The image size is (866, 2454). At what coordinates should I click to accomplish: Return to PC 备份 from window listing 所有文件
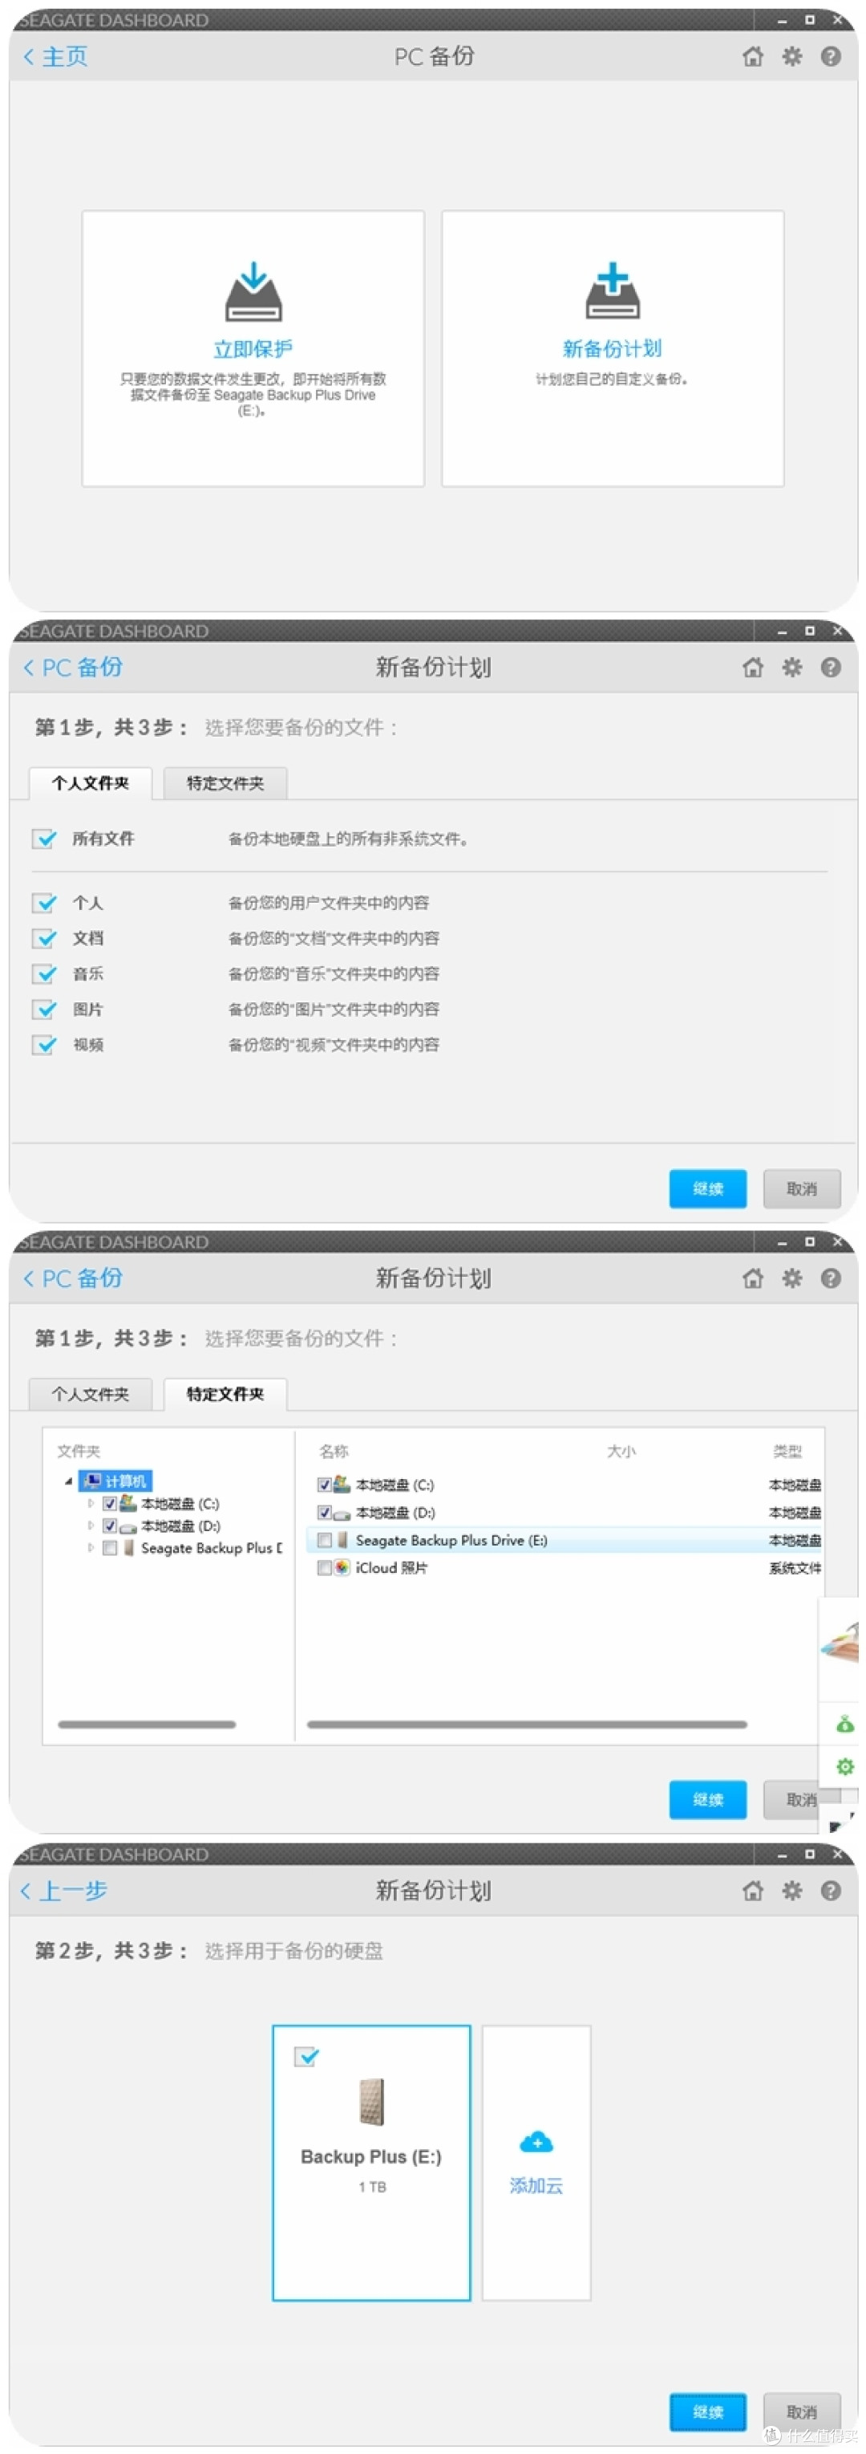click(x=73, y=667)
